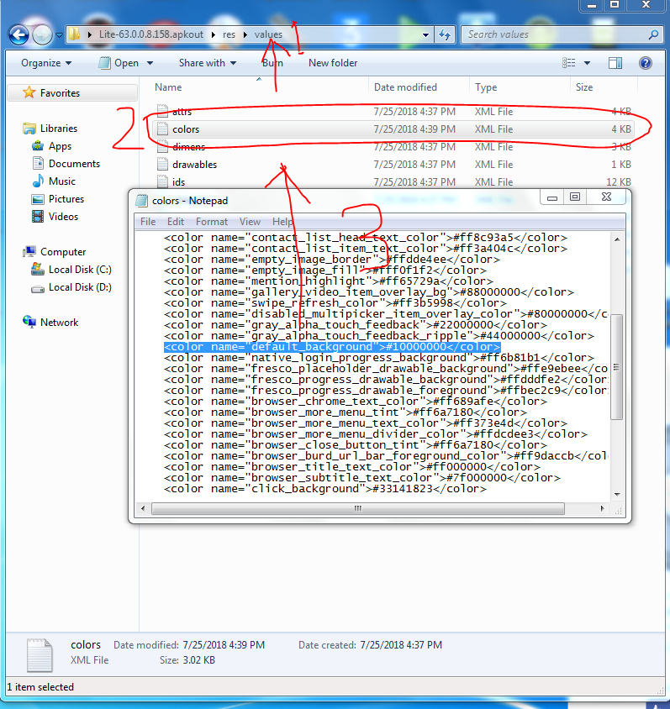Open recent pages dropdown beside forward arrow
The width and height of the screenshot is (670, 709).
point(59,34)
